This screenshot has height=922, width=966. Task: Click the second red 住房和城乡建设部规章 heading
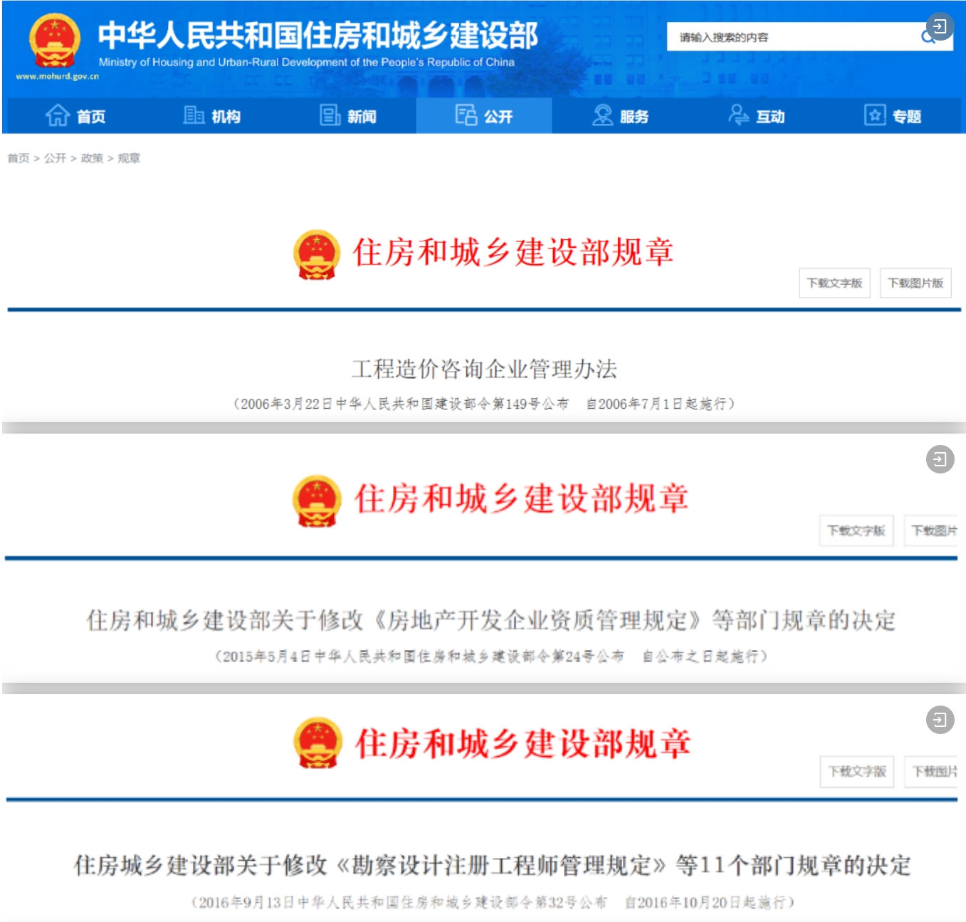pos(521,498)
